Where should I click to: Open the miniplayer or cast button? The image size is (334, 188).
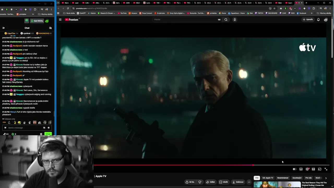coord(320,169)
